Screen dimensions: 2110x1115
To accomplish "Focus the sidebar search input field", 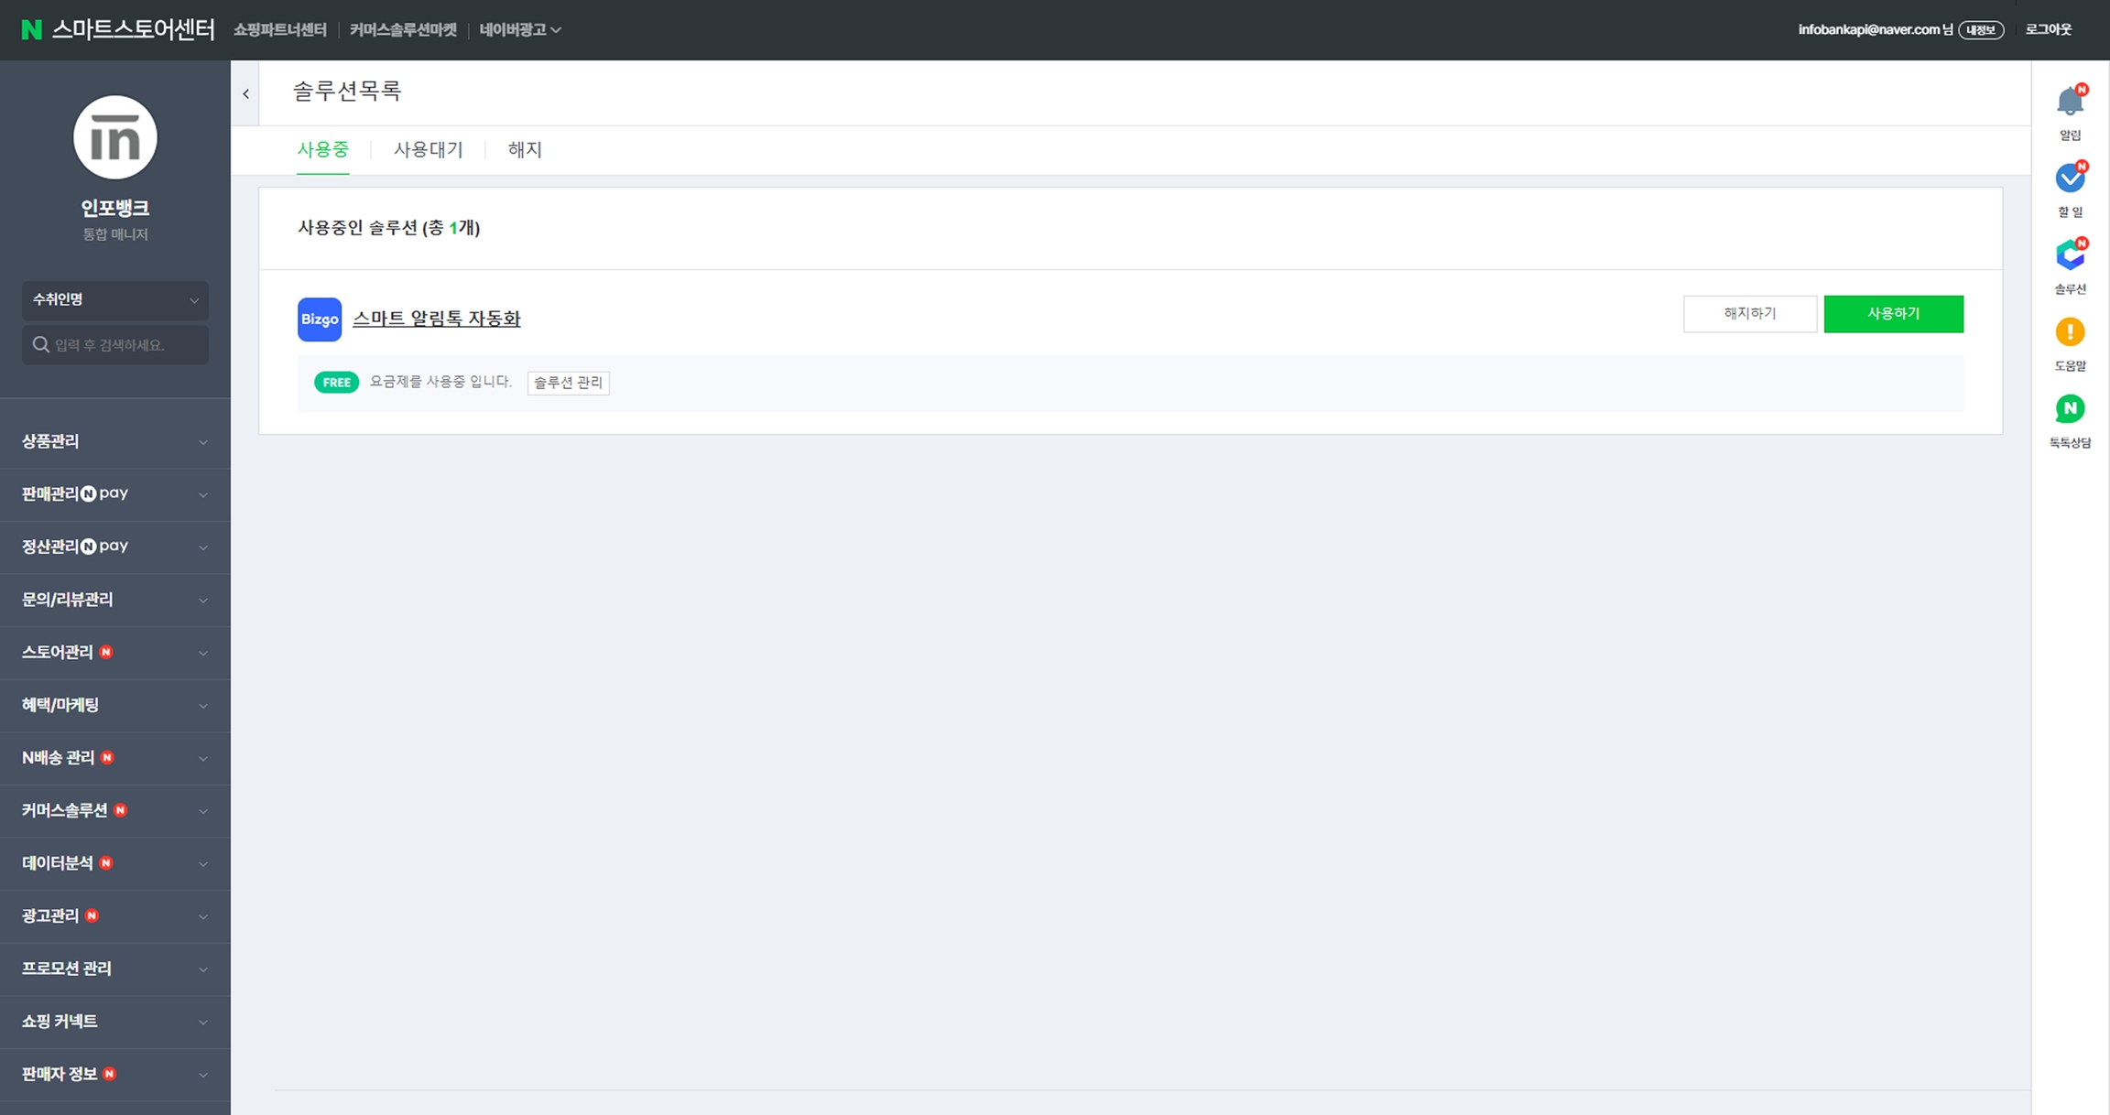I will pos(126,345).
